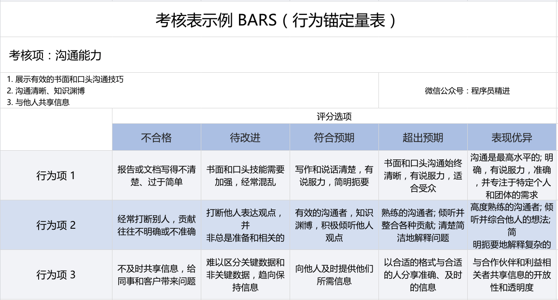Select the 待改进 column header
This screenshot has width=558, height=300.
[x=245, y=138]
